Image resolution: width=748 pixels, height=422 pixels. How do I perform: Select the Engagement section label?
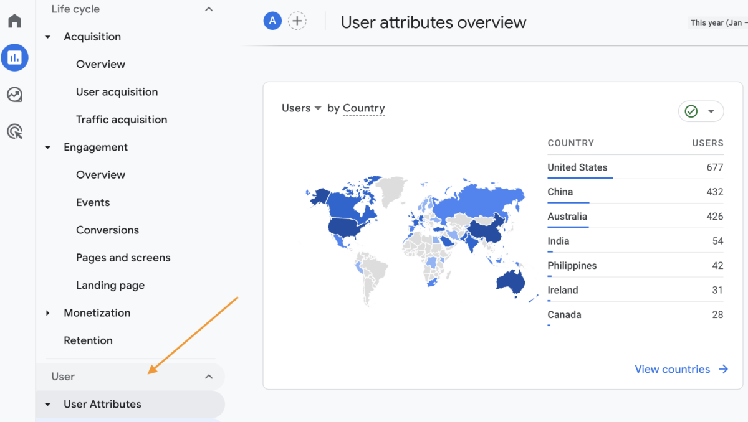click(x=95, y=148)
